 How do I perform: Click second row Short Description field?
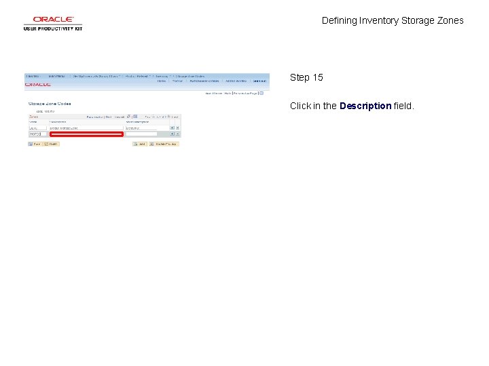point(141,134)
